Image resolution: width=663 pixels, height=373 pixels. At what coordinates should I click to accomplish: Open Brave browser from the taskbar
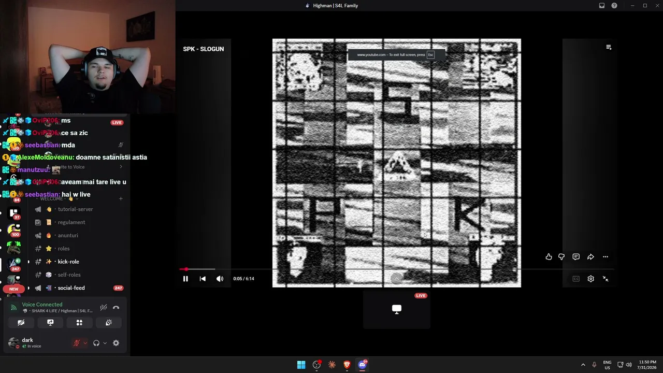coord(347,365)
